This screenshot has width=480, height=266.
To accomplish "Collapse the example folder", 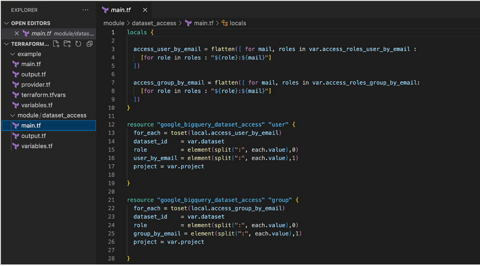I will click(13, 54).
